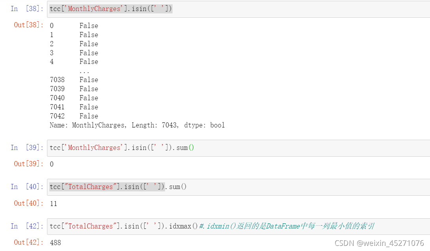
Task: Click the output row with index 2
Action: tap(74, 44)
